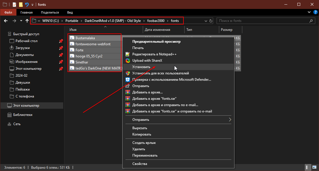Image resolution: width=319 pixels, height=171 pixels.
Task: Choose Добавить в архив "fonts.rar"
Action: (x=178, y=99)
